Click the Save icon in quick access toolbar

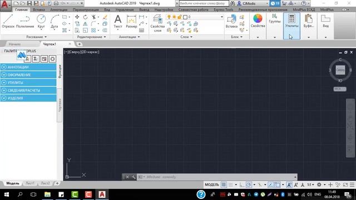coord(29,3)
